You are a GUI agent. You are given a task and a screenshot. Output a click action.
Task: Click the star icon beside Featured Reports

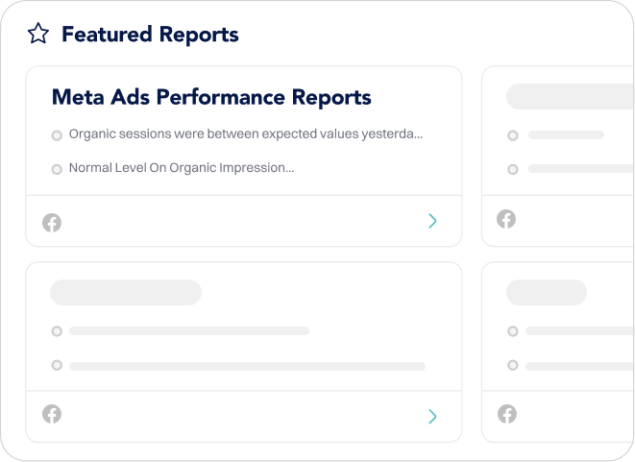tap(38, 34)
